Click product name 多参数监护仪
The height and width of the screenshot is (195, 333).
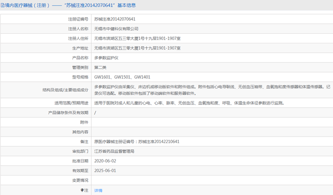[106, 58]
